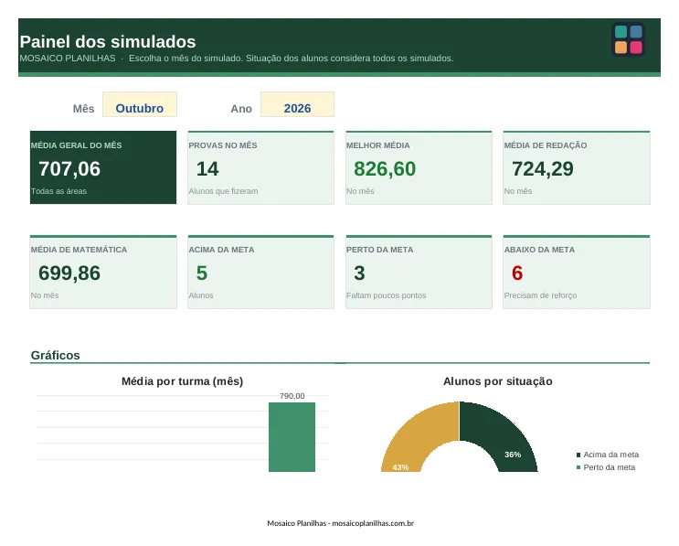Viewport: 679px width, 546px height.
Task: Open the Ano dropdown showing 2026
Action: (x=297, y=104)
